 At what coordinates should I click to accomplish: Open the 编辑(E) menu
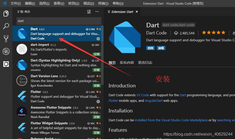tap(30, 3)
